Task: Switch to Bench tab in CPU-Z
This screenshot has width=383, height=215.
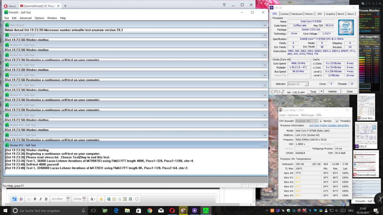Action: pyautogui.click(x=341, y=14)
